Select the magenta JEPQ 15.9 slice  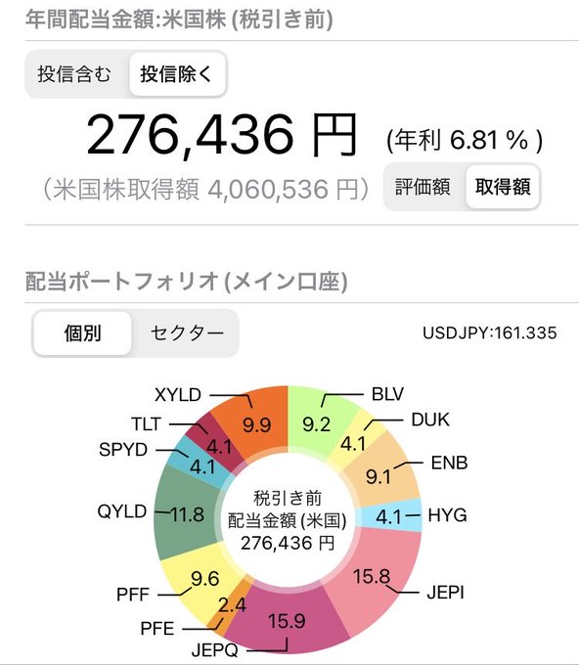(287, 621)
